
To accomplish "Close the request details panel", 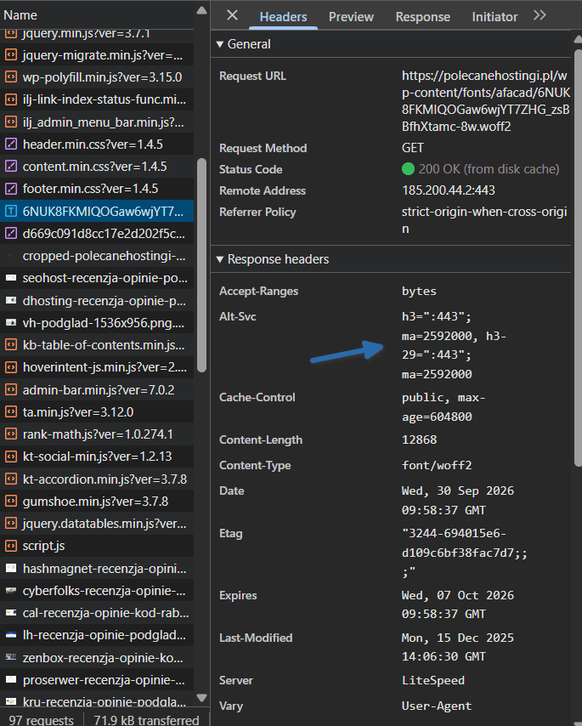I will pyautogui.click(x=232, y=16).
